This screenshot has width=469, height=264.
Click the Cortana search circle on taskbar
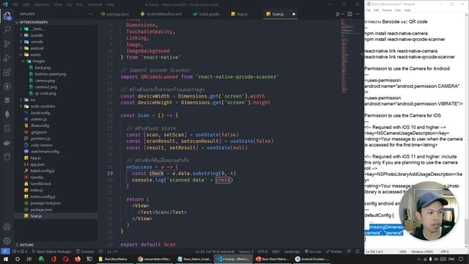coord(18,259)
